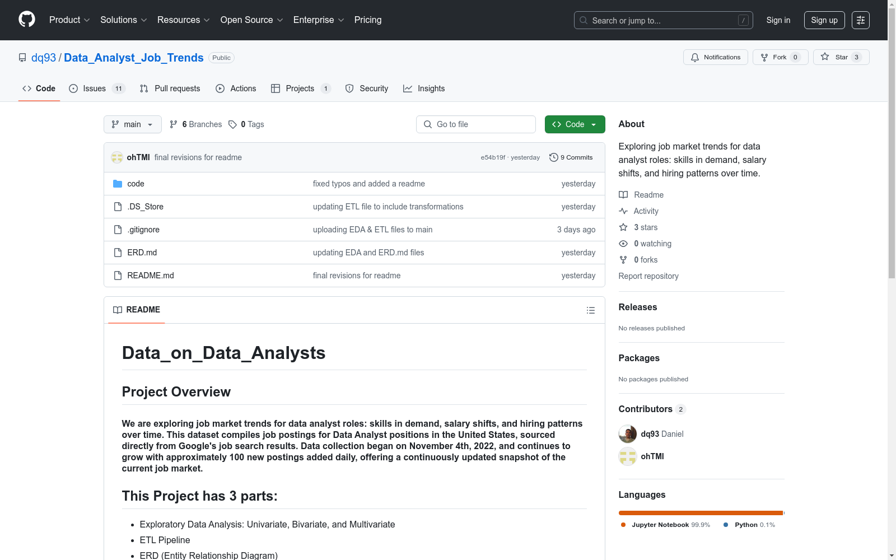Image resolution: width=896 pixels, height=560 pixels.
Task: Open the Releases heading link
Action: tap(638, 307)
